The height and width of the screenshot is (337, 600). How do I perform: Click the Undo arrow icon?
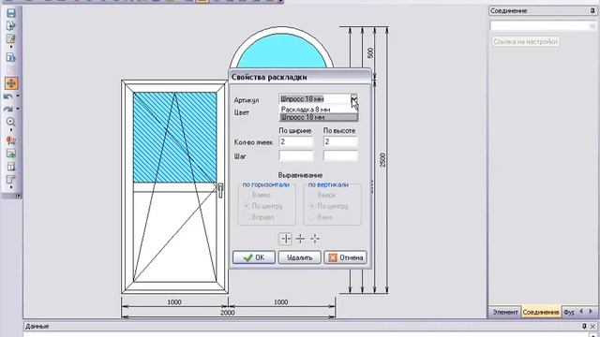coord(8,96)
